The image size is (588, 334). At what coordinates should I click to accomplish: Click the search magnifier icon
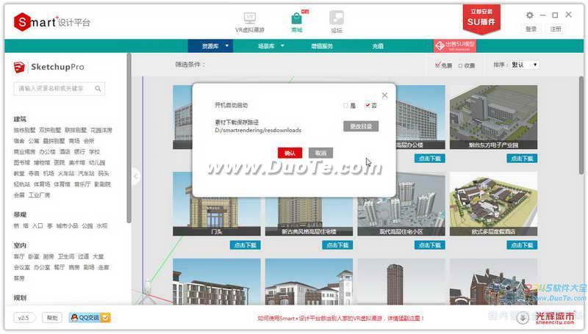98,88
